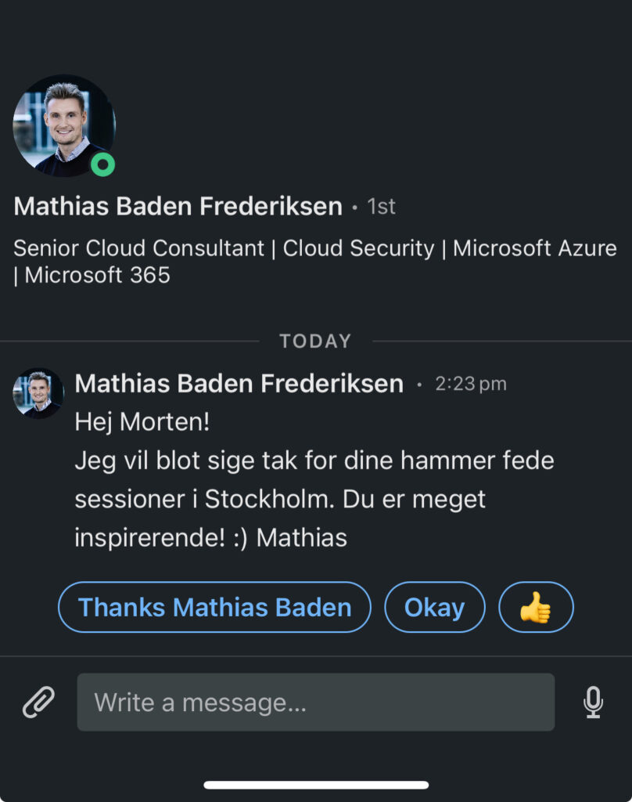Tap the small avatar beside the message
This screenshot has height=802, width=632.
click(38, 393)
